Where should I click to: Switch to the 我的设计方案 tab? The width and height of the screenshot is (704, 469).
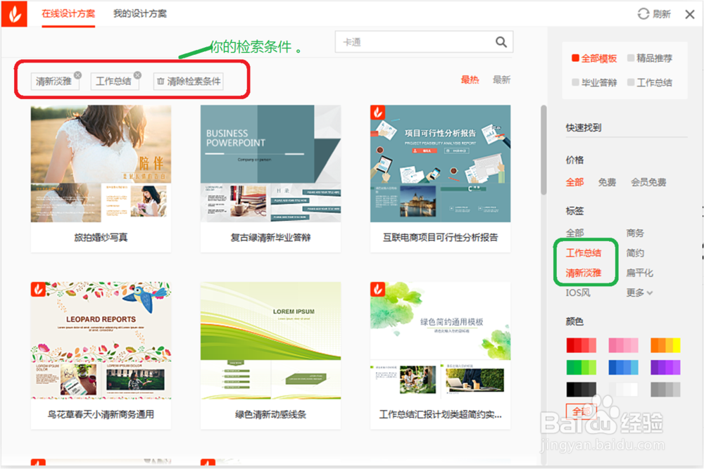point(140,12)
